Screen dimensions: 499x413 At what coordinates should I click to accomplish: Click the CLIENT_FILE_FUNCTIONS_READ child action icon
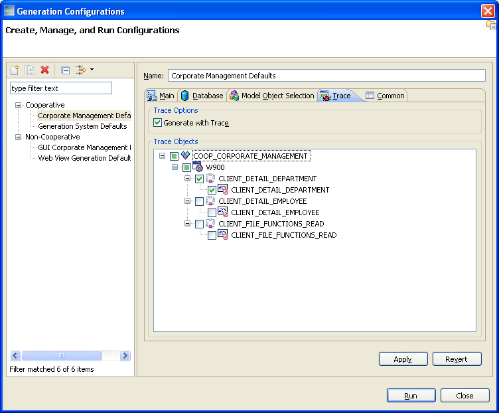(x=223, y=234)
